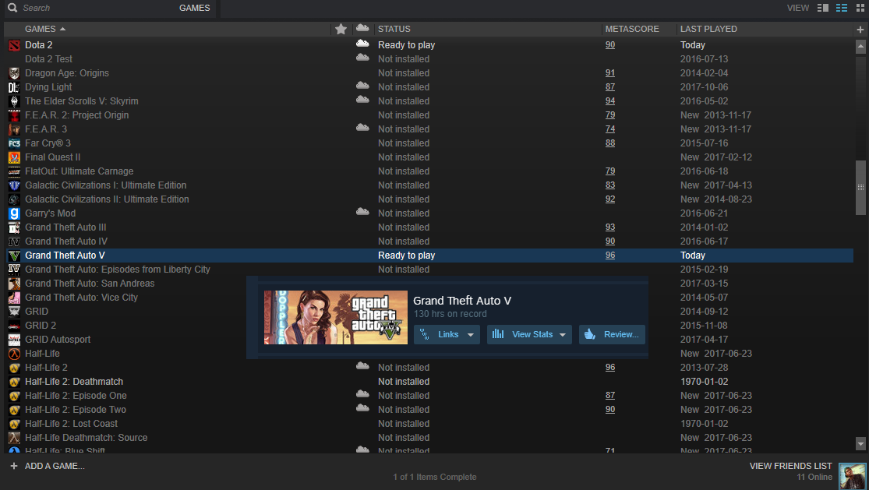Click scrollbar down arrow
The height and width of the screenshot is (490, 869).
coord(860,443)
